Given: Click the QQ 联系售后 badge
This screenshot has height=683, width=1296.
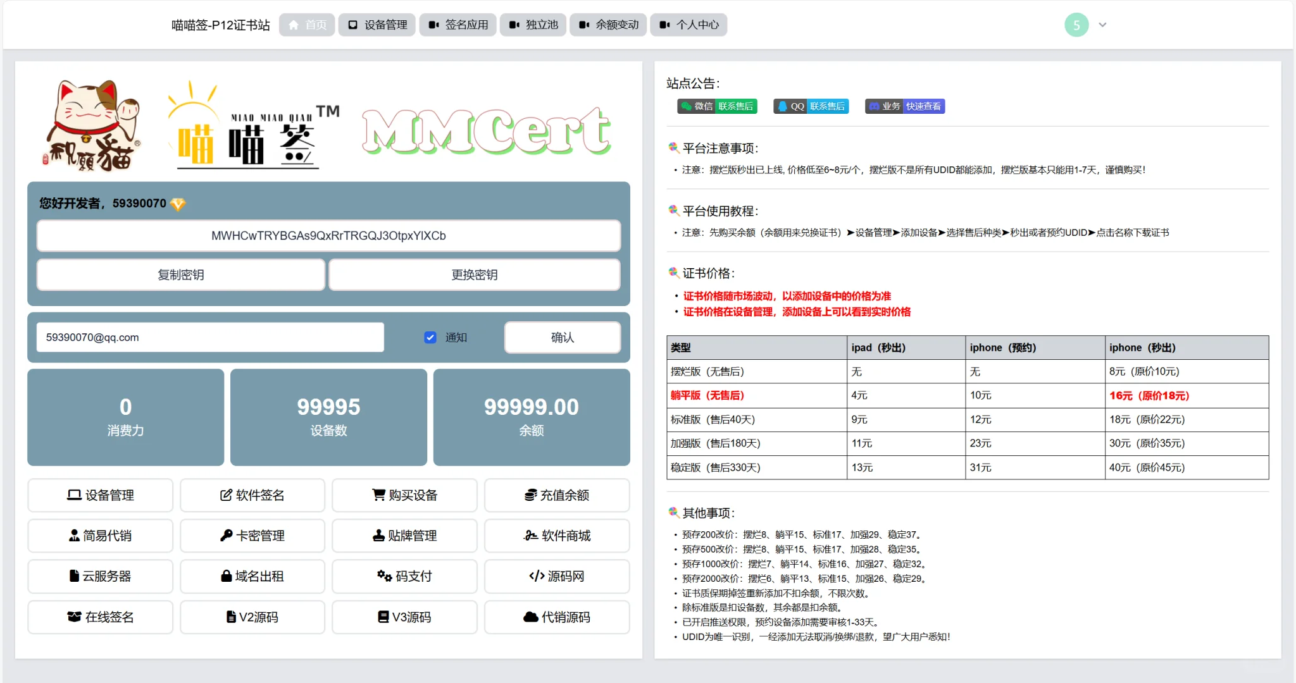Looking at the screenshot, I should [811, 106].
